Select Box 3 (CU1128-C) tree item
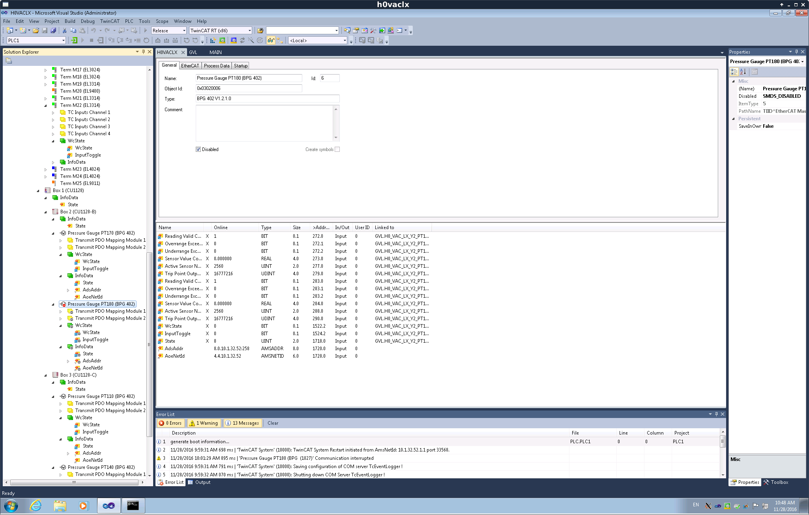 coord(78,375)
